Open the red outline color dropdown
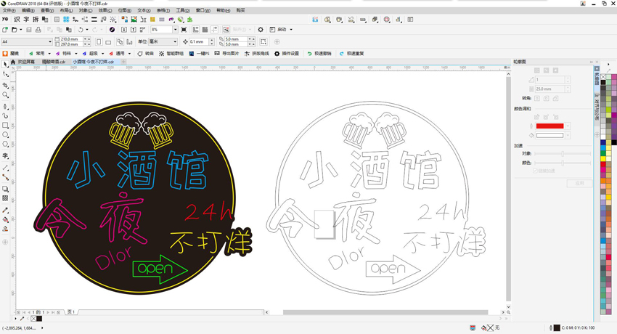This screenshot has height=334, width=617. tap(568, 126)
